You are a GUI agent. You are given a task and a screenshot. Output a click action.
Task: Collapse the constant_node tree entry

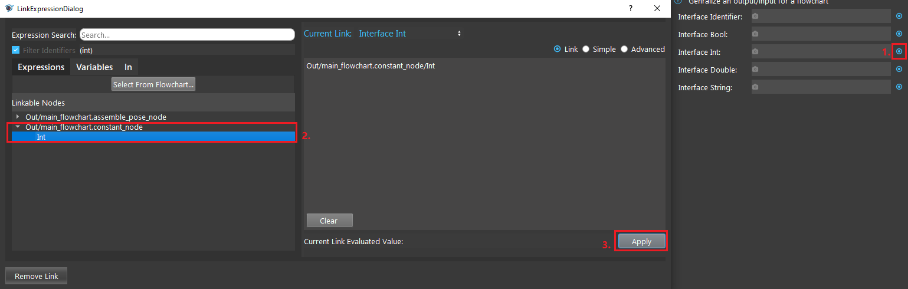18,127
